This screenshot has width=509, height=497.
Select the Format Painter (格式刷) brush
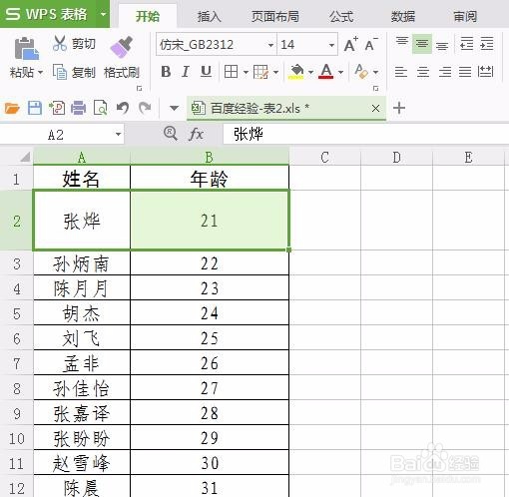[x=122, y=47]
